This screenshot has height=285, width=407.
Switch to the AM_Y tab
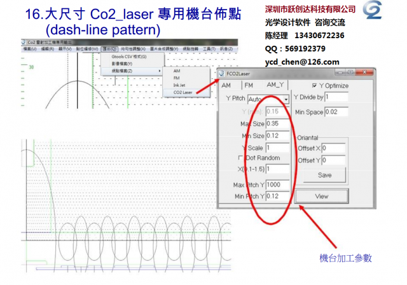pyautogui.click(x=276, y=85)
